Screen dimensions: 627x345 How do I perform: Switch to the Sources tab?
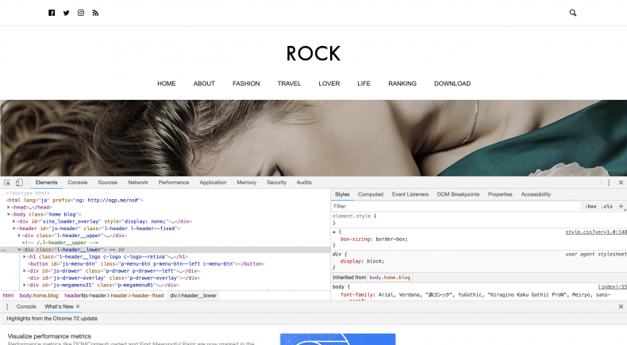(108, 182)
